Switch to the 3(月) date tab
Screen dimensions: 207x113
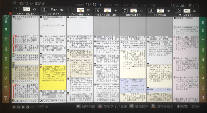pos(117,5)
